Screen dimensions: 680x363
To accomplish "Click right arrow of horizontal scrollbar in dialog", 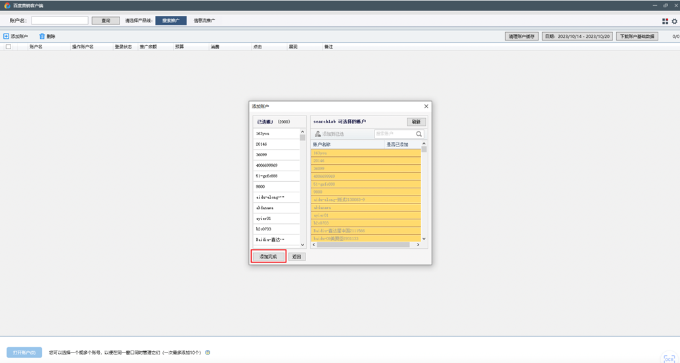I will 418,245.
